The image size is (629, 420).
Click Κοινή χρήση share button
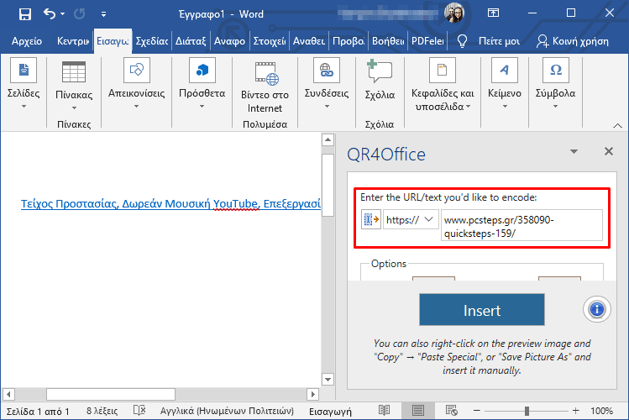(573, 41)
